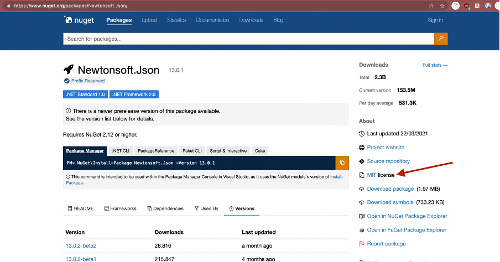The image size is (500, 262).
Task: Click the orange search magnifier button
Action: click(441, 39)
